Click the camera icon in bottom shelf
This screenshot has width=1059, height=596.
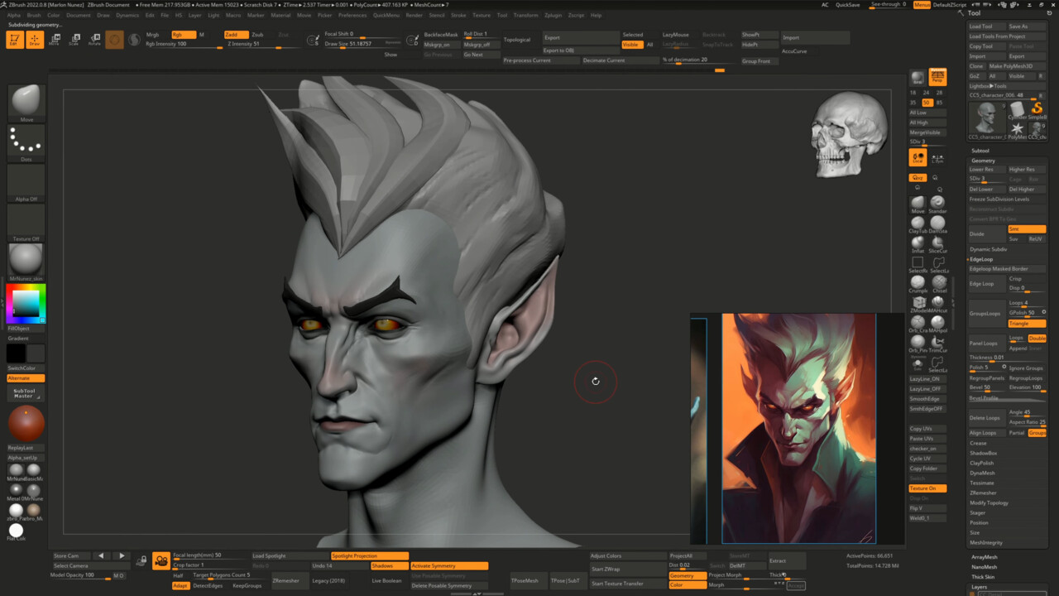coord(161,560)
